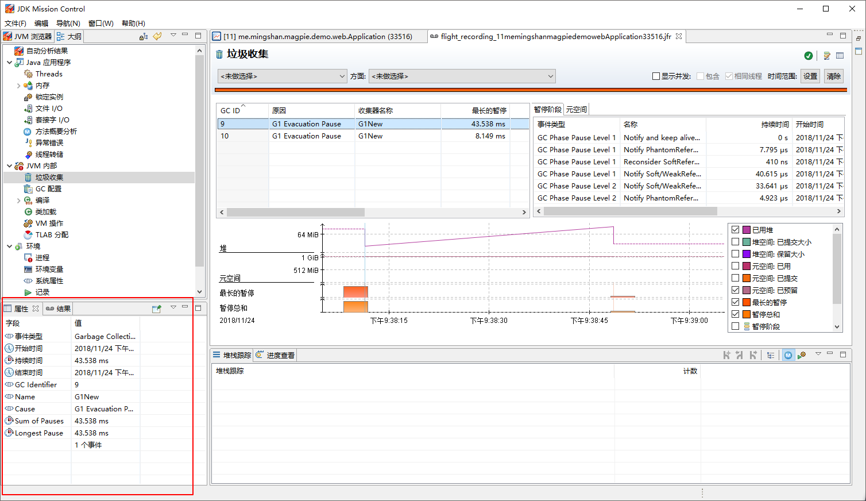Check the 元空间: 已提交 checkbox
The image size is (866, 501).
click(x=735, y=278)
